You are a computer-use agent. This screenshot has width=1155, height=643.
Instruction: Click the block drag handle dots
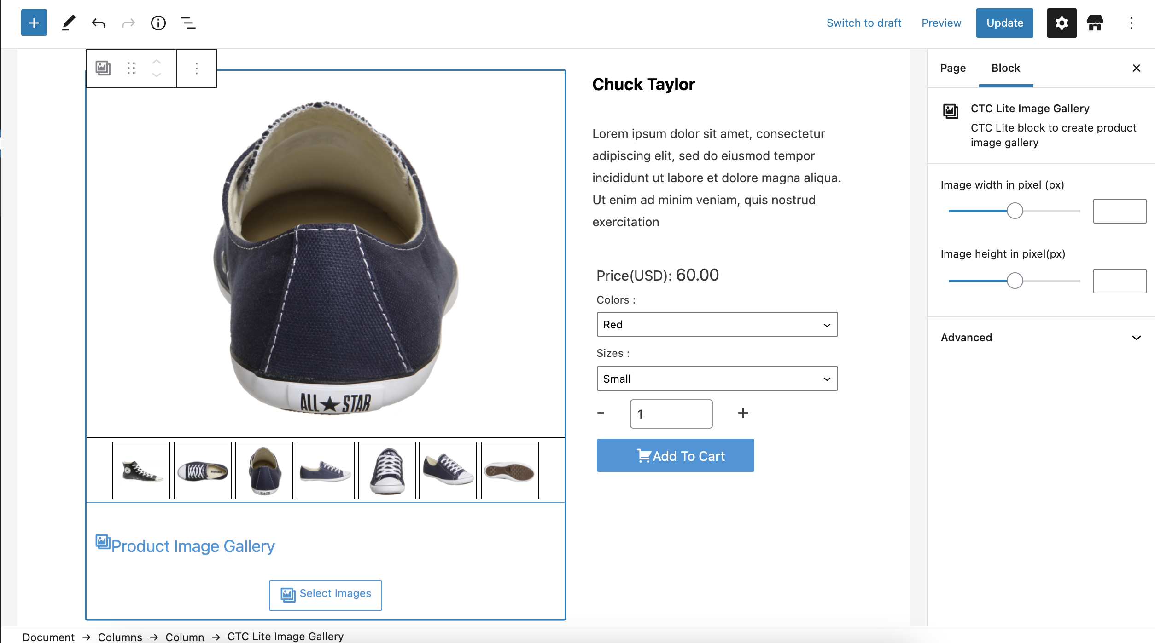coord(131,68)
